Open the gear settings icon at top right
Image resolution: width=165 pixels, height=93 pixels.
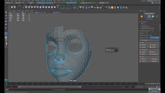160,3
